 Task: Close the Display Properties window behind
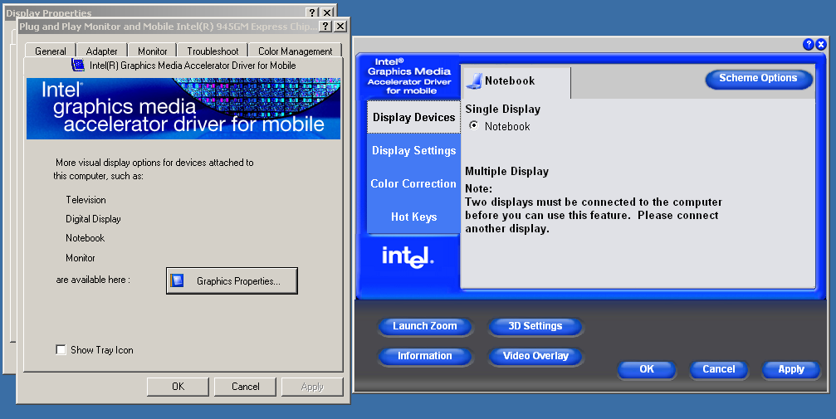coord(327,12)
